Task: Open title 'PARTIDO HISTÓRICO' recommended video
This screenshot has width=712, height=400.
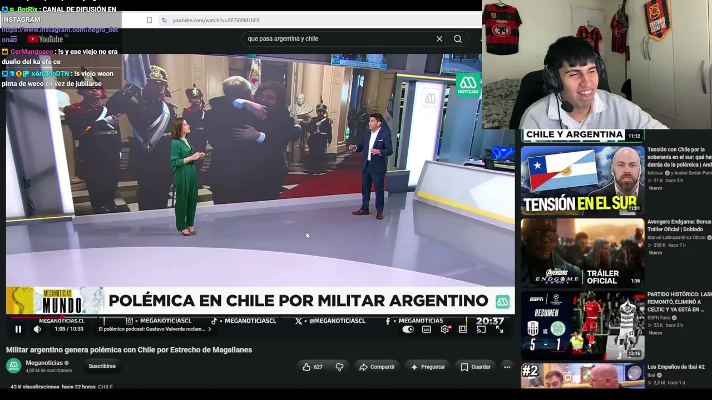Action: [679, 302]
